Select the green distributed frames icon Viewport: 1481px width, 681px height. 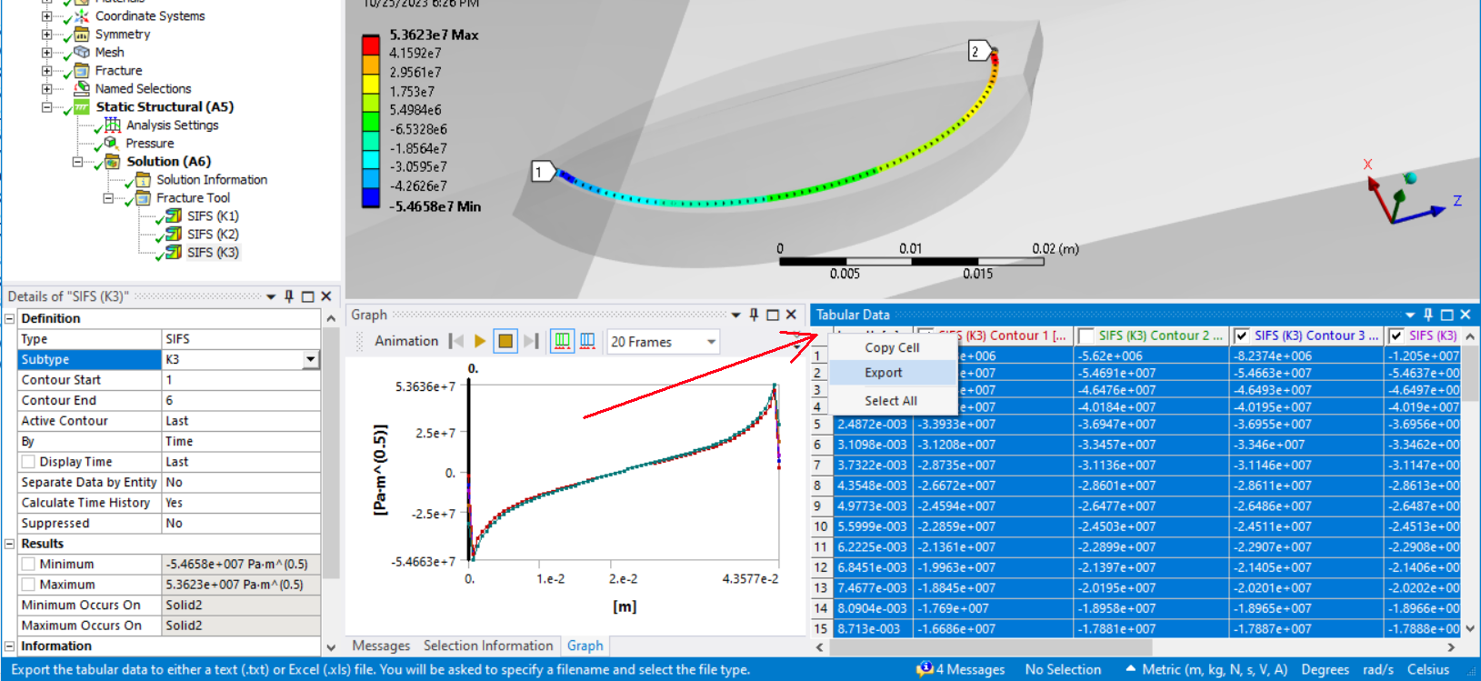tap(563, 341)
